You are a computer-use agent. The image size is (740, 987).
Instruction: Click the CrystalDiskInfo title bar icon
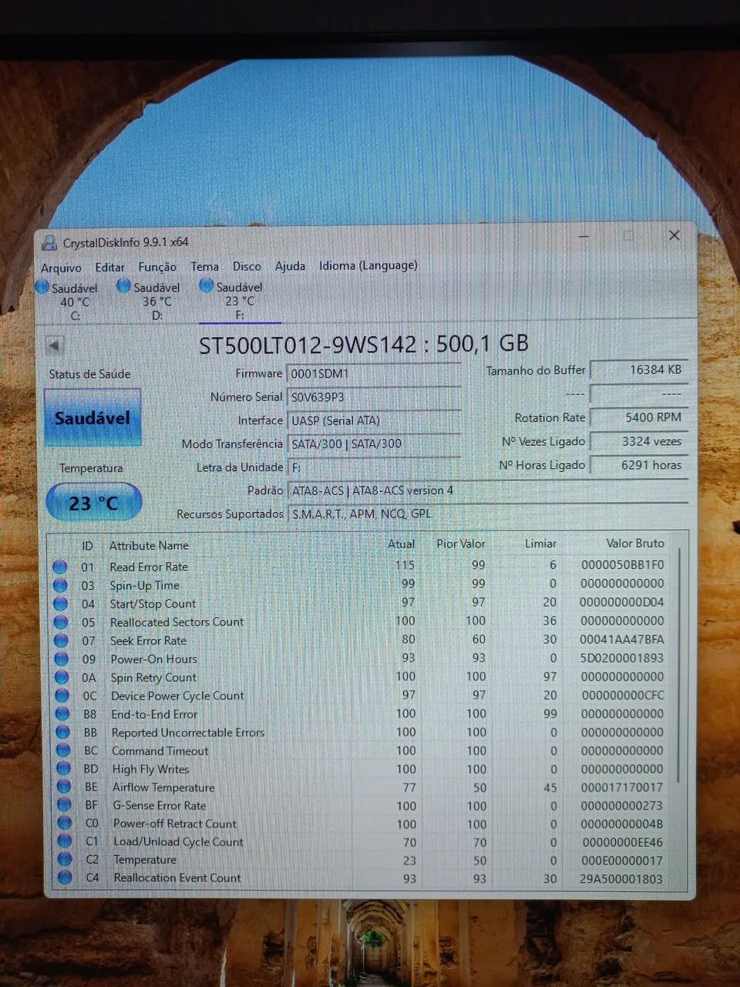coord(49,243)
